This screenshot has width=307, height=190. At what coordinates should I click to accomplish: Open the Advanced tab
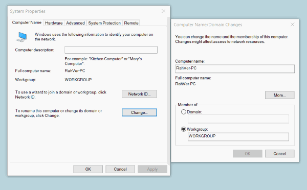point(75,23)
